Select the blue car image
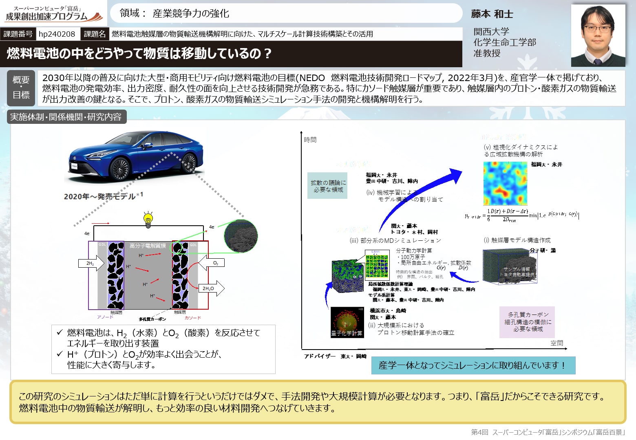636x440 pixels. point(135,156)
